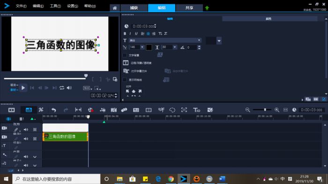Click the last checkered pen toolbar icon
Viewport: 328px width, 184px height.
[x=210, y=110]
